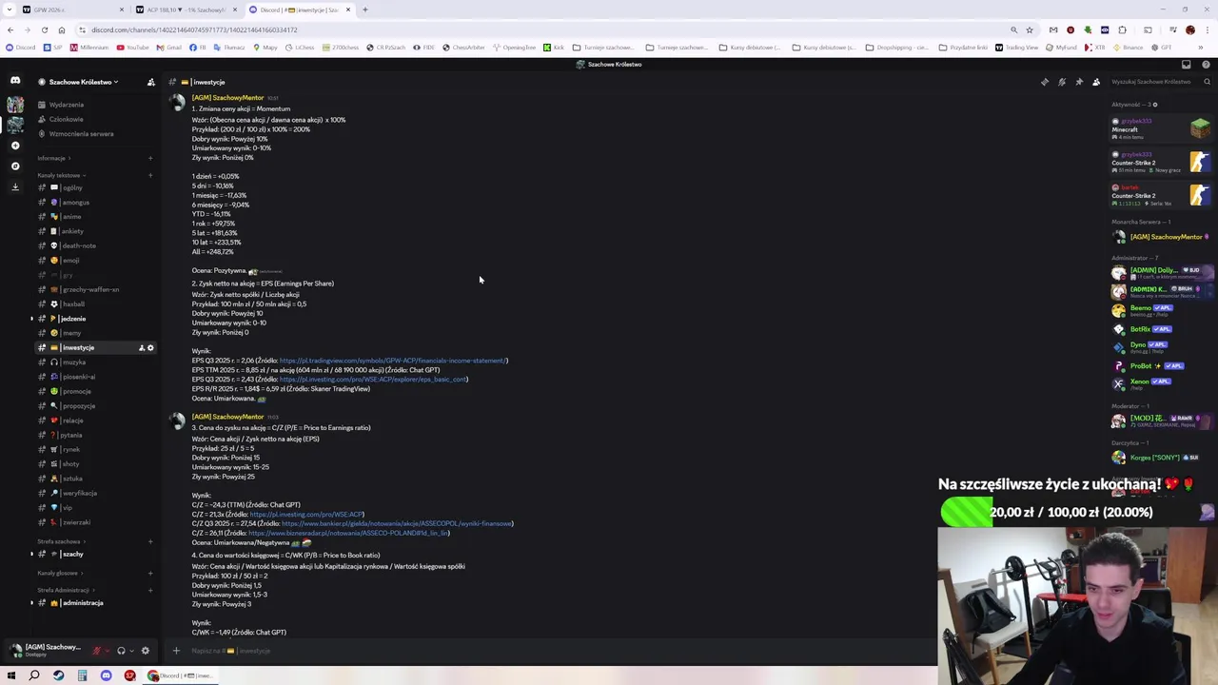
Task: Click the Windows Start button on taskbar
Action: click(11, 675)
